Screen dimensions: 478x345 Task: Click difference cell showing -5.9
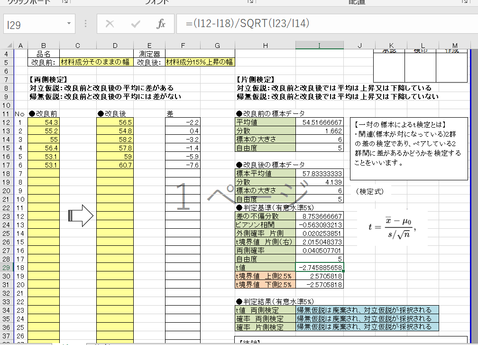click(183, 157)
